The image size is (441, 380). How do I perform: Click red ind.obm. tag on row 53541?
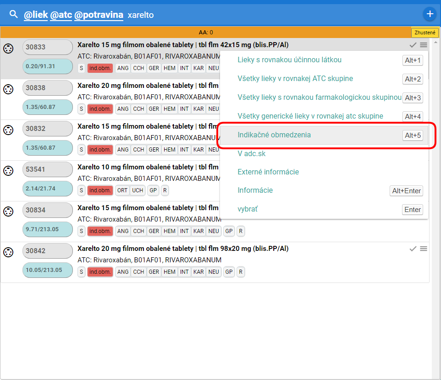point(100,190)
